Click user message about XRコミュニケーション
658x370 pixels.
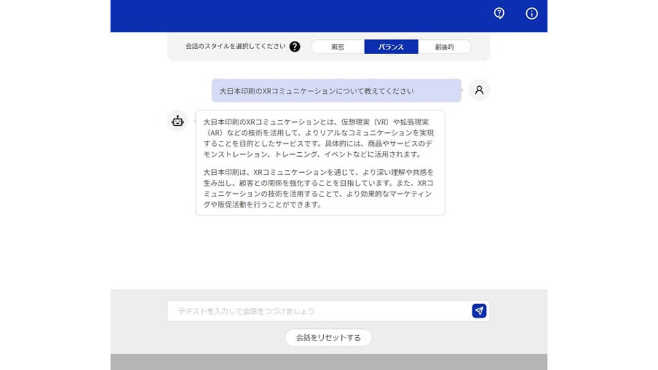coord(337,91)
